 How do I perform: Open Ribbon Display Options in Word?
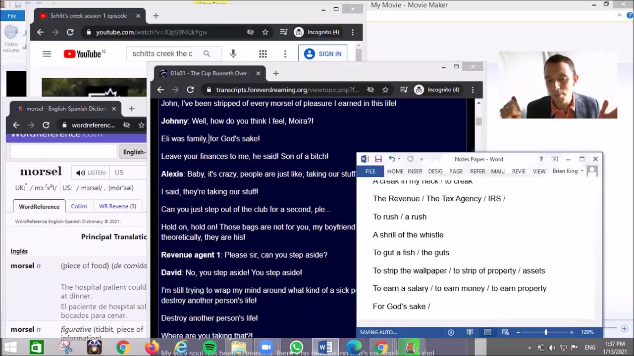(555, 159)
